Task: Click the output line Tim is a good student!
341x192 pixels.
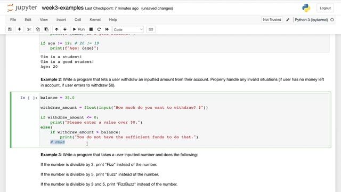Action: (67, 62)
